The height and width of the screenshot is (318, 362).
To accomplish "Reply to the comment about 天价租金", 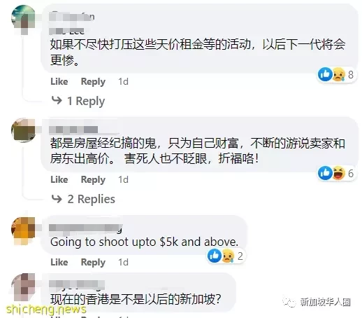I will pos(93,82).
